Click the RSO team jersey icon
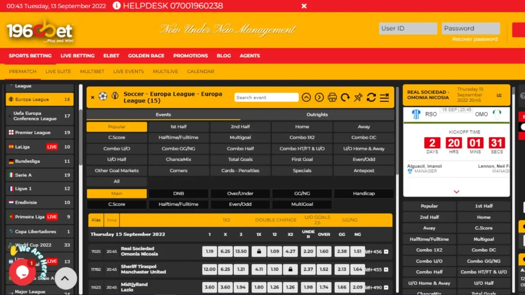The image size is (525, 295). pos(416,114)
